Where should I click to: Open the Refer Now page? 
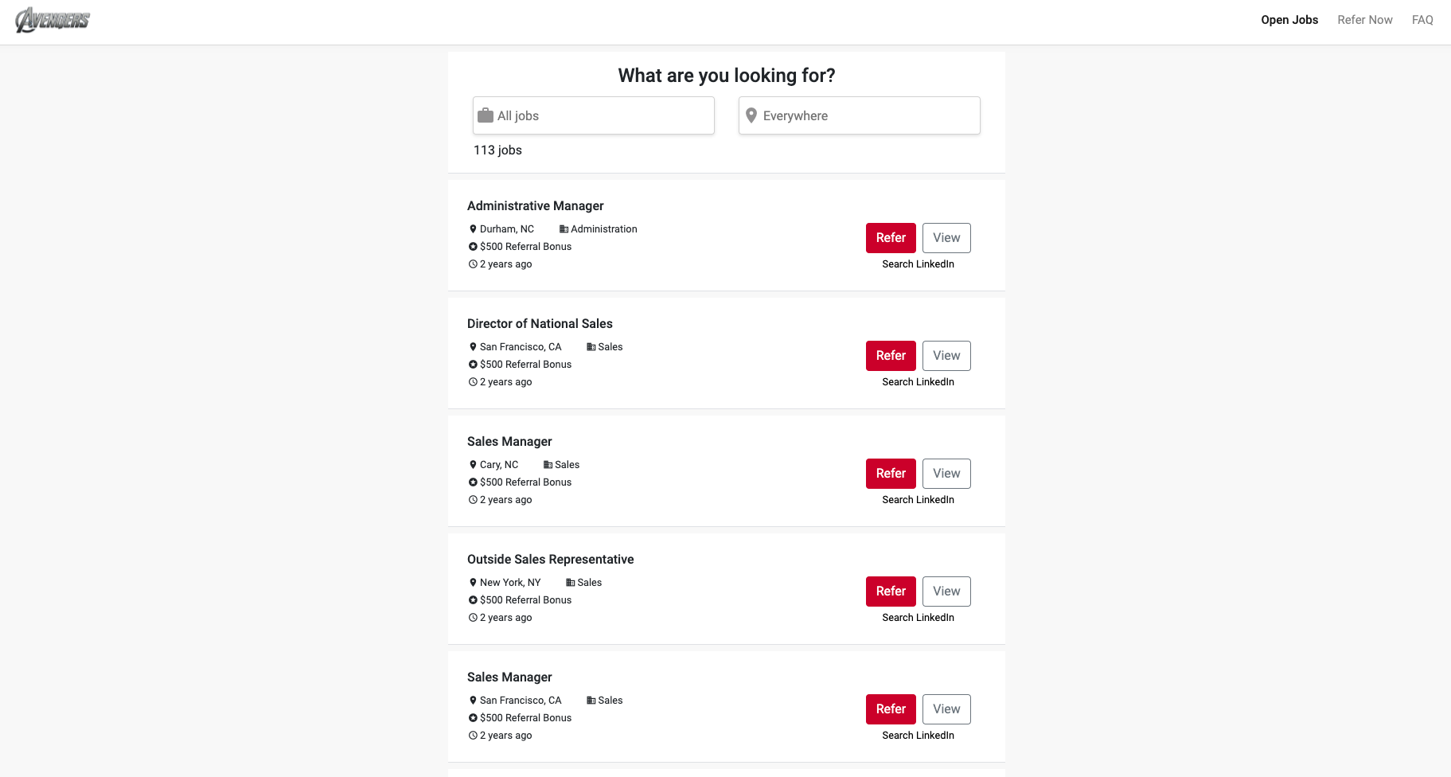pyautogui.click(x=1364, y=20)
